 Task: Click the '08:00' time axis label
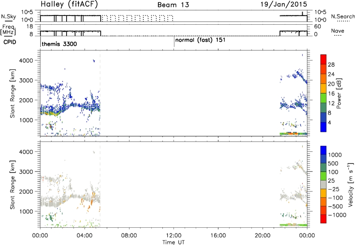pyautogui.click(x=129, y=236)
